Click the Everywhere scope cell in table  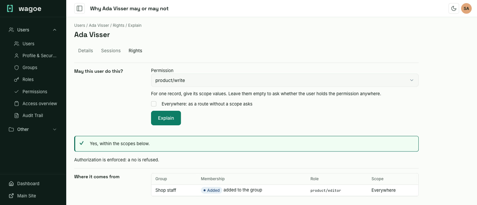pyautogui.click(x=384, y=190)
